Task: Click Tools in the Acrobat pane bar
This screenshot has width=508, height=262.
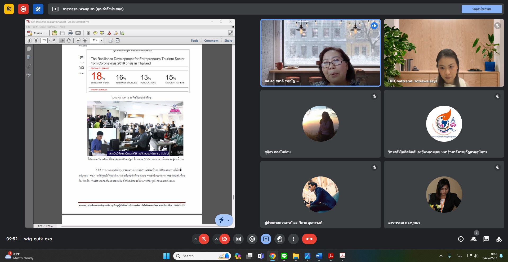Action: coord(194,41)
